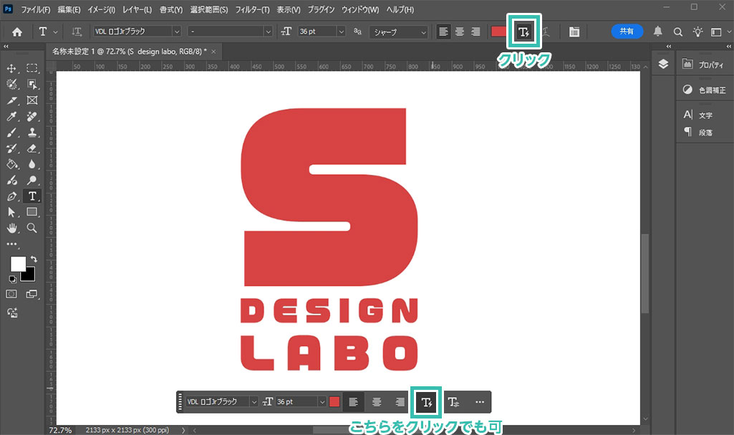Center text in the contextual task bar

(377, 402)
